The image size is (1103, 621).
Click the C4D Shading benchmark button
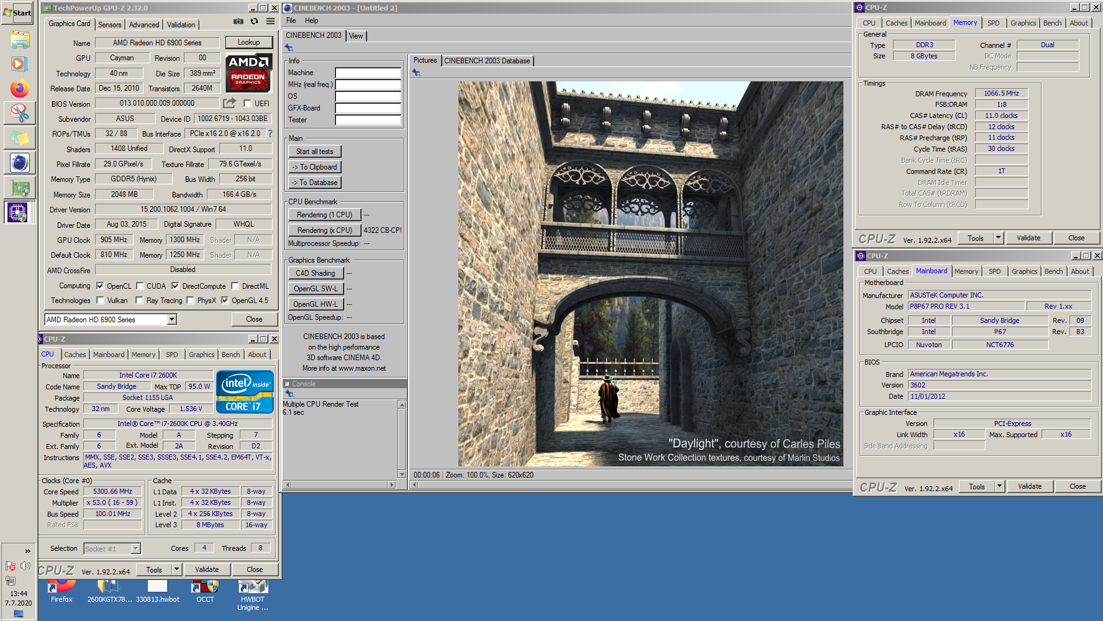coord(315,273)
